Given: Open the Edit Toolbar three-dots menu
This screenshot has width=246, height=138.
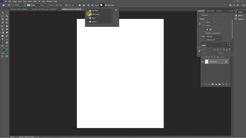Looking at the screenshot, I should [x=7, y=46].
